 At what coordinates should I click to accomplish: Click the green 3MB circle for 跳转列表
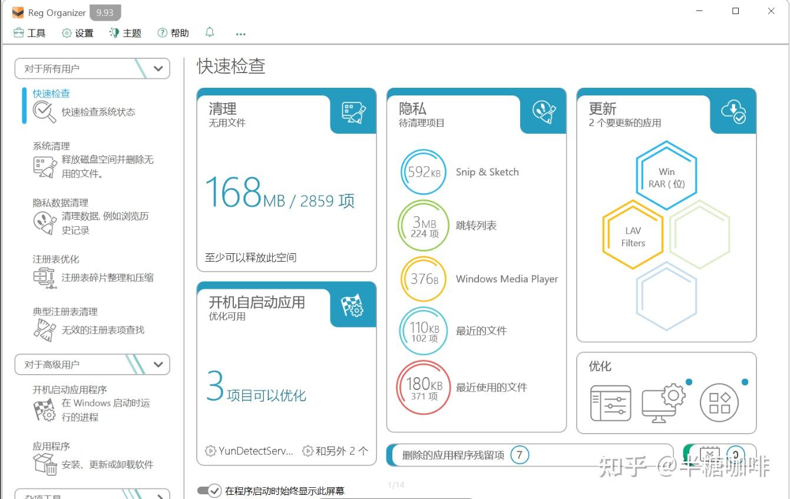click(x=424, y=226)
